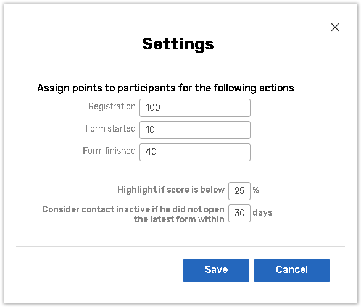Save the settings
361x307 pixels.
point(216,271)
